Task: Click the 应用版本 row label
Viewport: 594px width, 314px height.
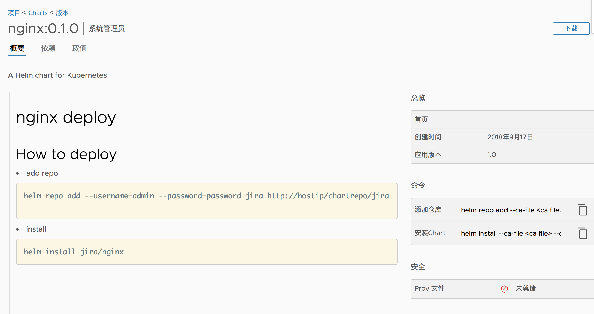Action: tap(428, 155)
